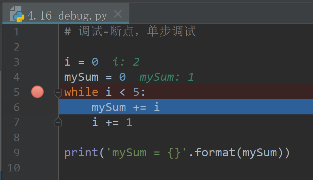313x180 pixels.
Task: Click line number 9 in the gutter
Action: (x=16, y=153)
